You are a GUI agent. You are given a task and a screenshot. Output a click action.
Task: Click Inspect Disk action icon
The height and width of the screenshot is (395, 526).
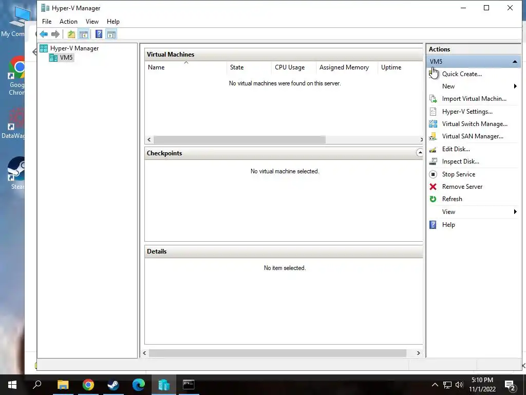point(433,161)
